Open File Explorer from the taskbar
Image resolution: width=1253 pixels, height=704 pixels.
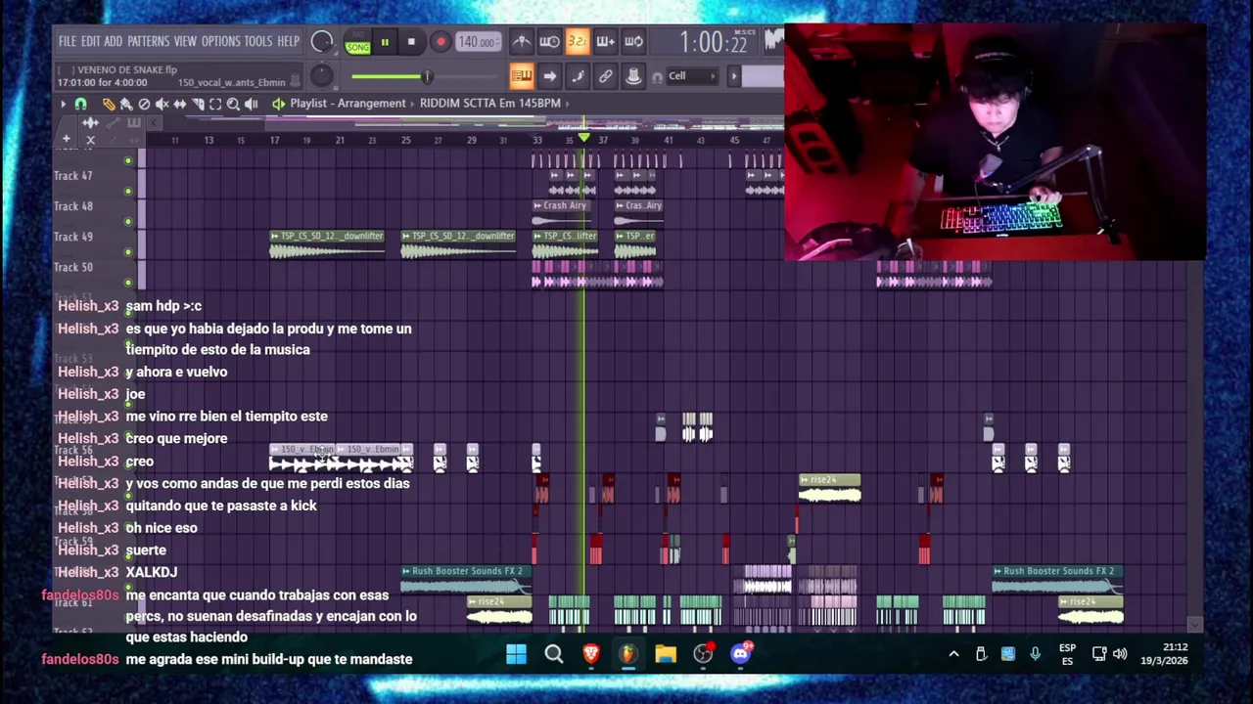pos(666,654)
